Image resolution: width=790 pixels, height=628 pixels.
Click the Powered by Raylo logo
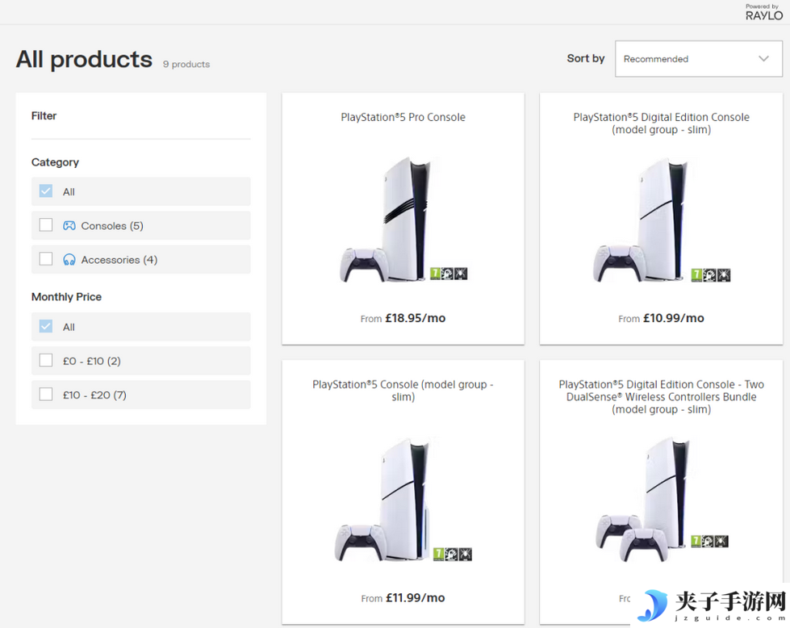coord(764,12)
